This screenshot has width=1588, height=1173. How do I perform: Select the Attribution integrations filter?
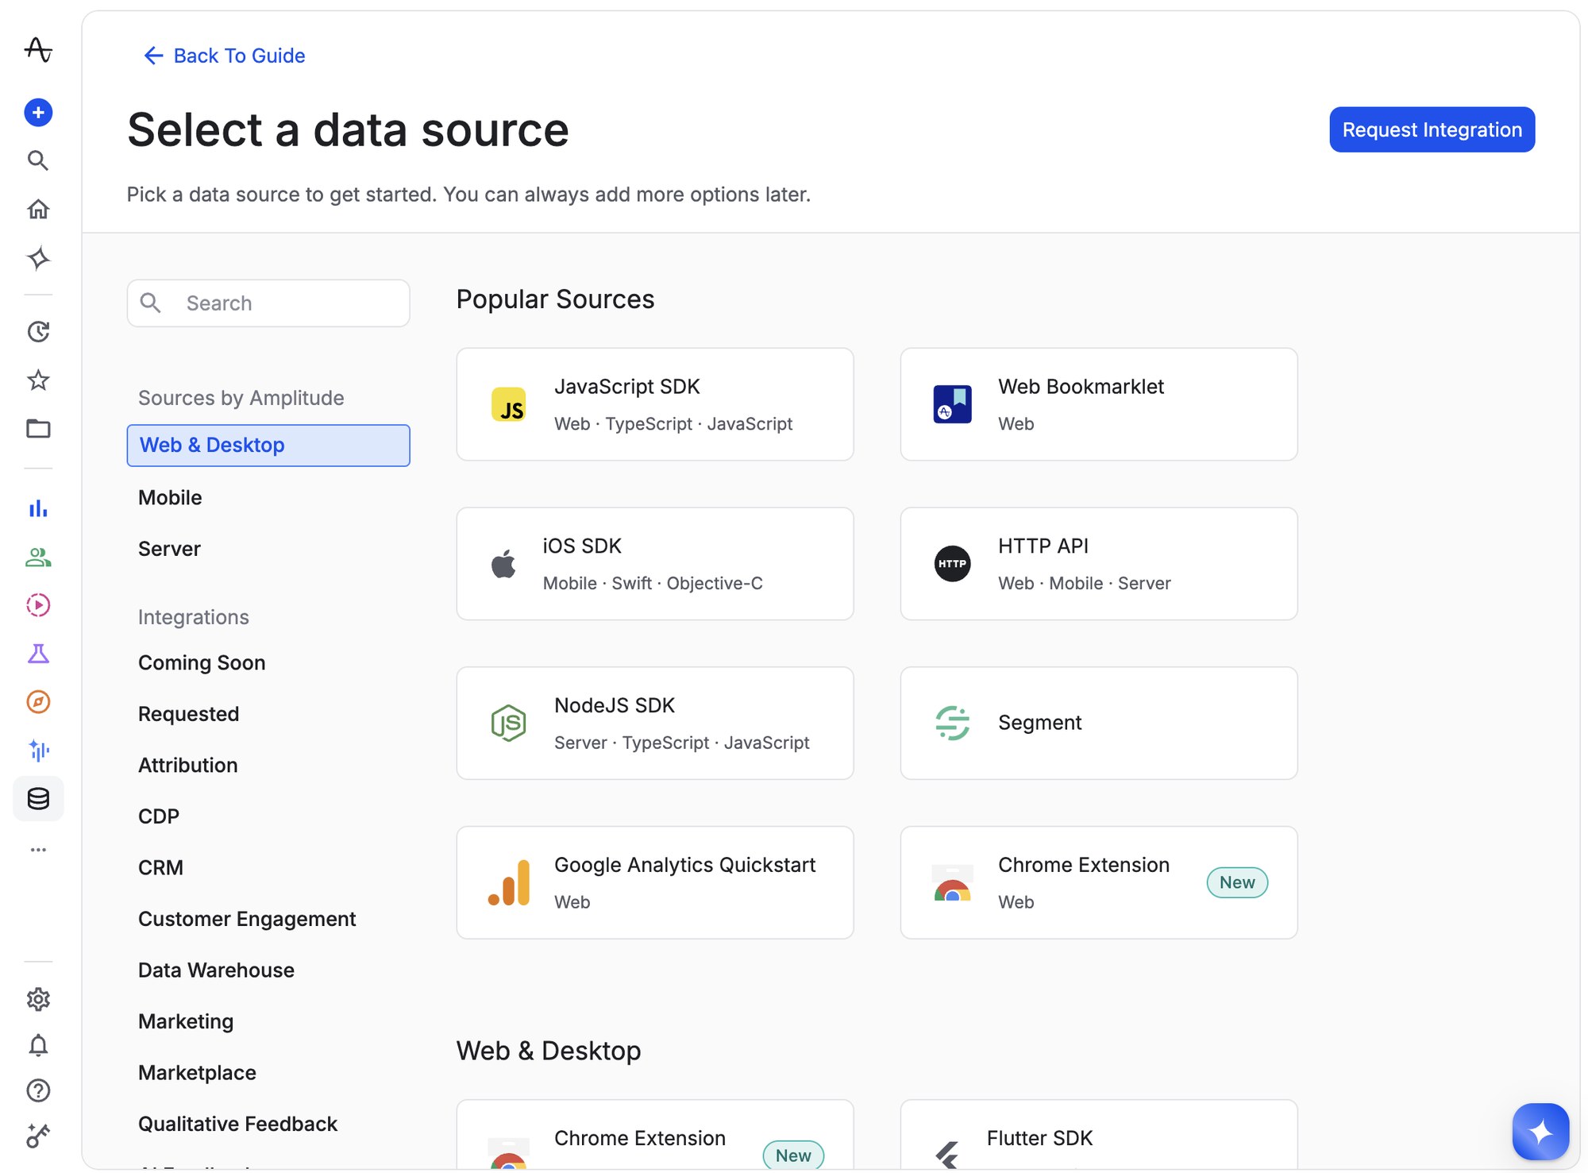pyautogui.click(x=188, y=765)
